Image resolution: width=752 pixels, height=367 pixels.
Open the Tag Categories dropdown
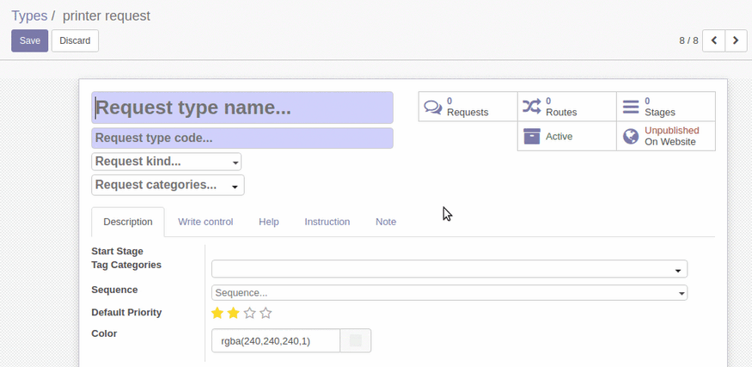click(449, 269)
